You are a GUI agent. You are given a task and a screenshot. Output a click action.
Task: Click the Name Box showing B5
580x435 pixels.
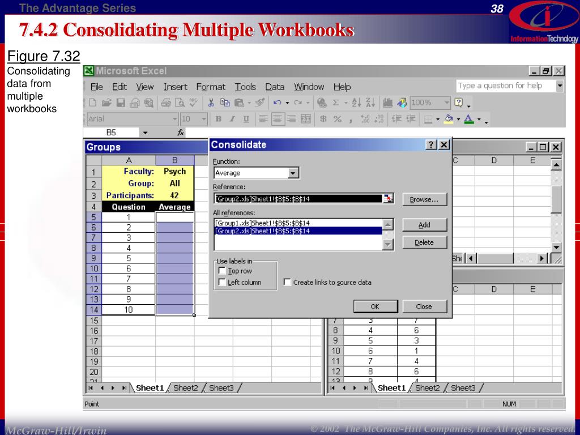[112, 133]
